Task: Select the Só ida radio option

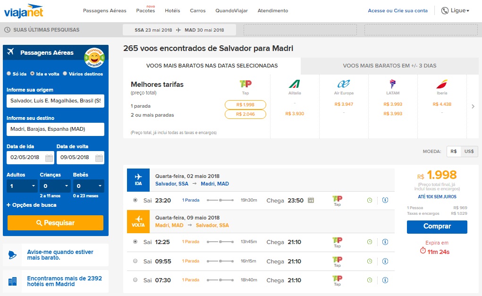Action: pos(9,74)
